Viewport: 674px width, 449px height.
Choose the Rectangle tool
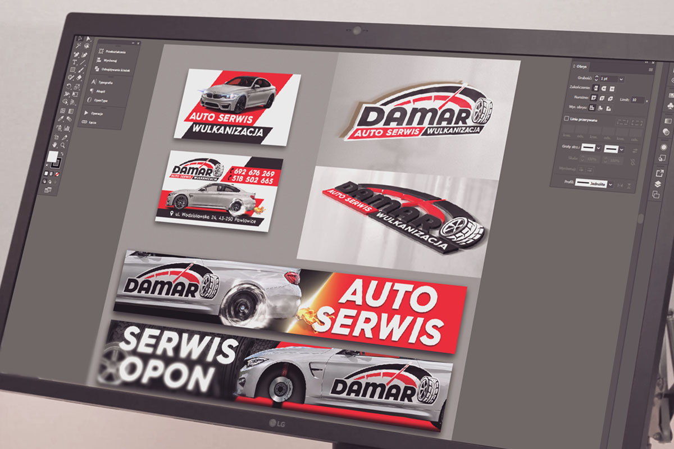(x=72, y=70)
